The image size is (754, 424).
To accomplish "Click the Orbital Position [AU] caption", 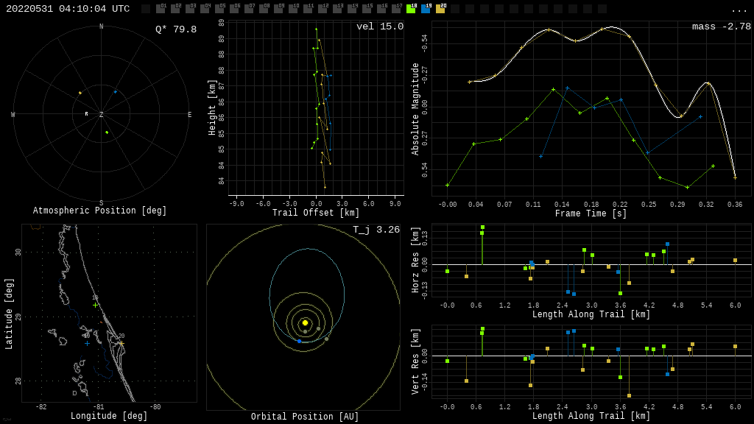I will pos(305,417).
